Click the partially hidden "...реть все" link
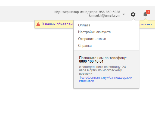The height and width of the screenshot is (113, 155). point(146,24)
